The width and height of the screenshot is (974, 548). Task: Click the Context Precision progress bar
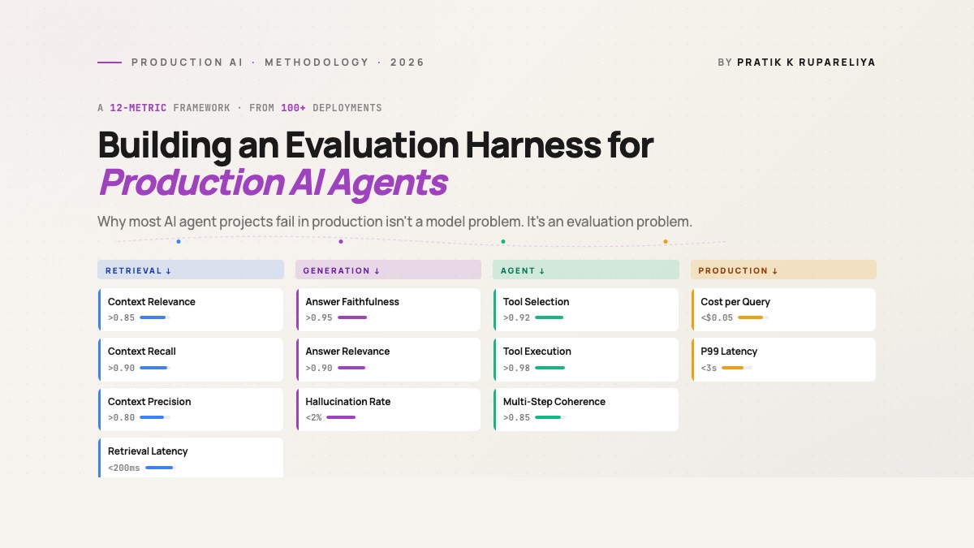pyautogui.click(x=155, y=417)
